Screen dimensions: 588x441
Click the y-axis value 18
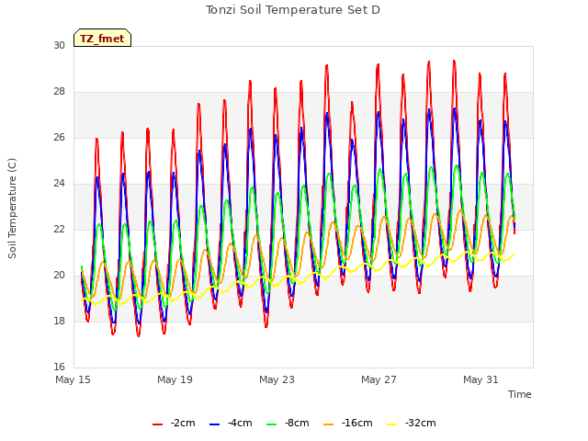[x=59, y=321]
